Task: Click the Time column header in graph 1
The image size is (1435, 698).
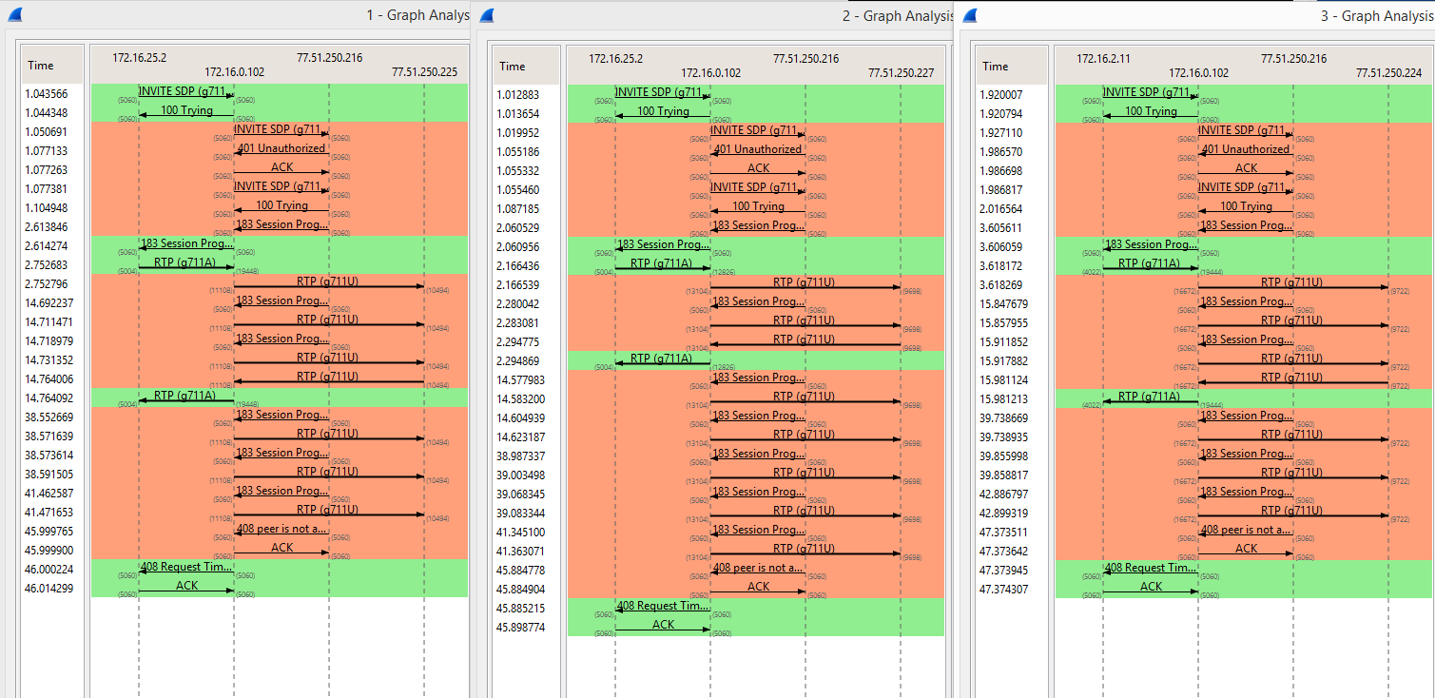Action: coord(41,66)
